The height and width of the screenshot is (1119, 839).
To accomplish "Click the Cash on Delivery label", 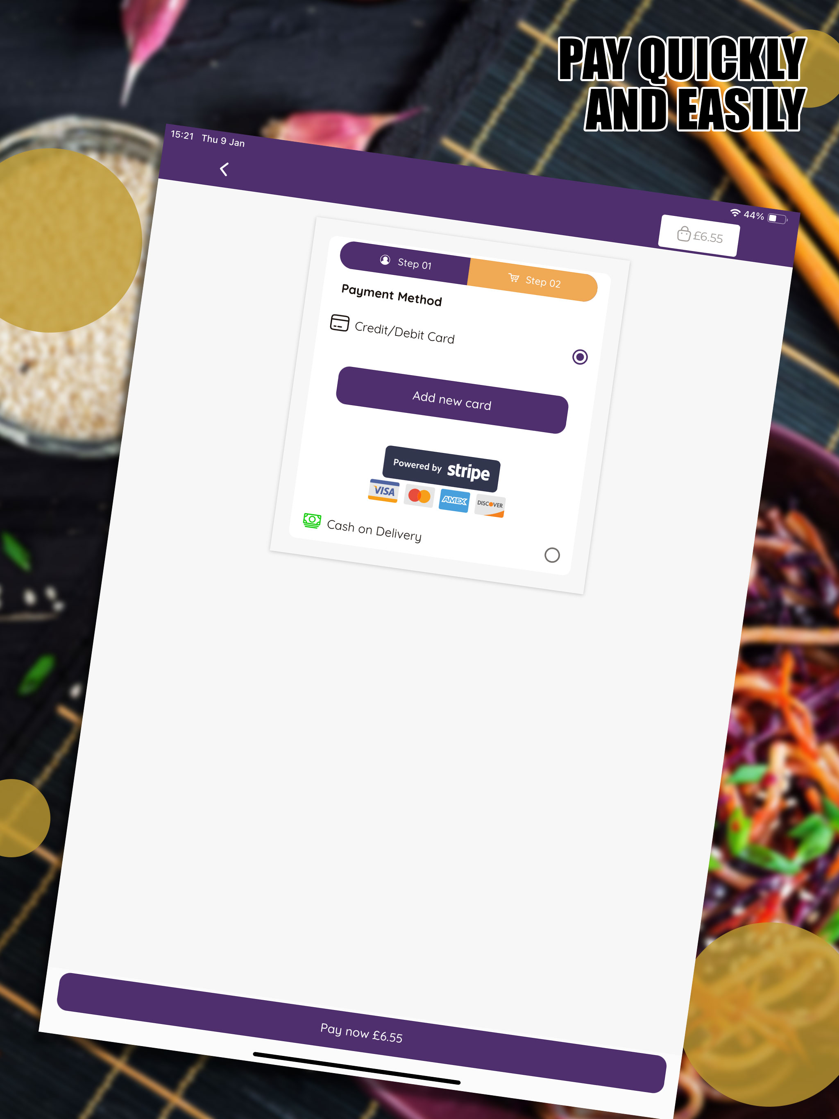I will pos(374,530).
